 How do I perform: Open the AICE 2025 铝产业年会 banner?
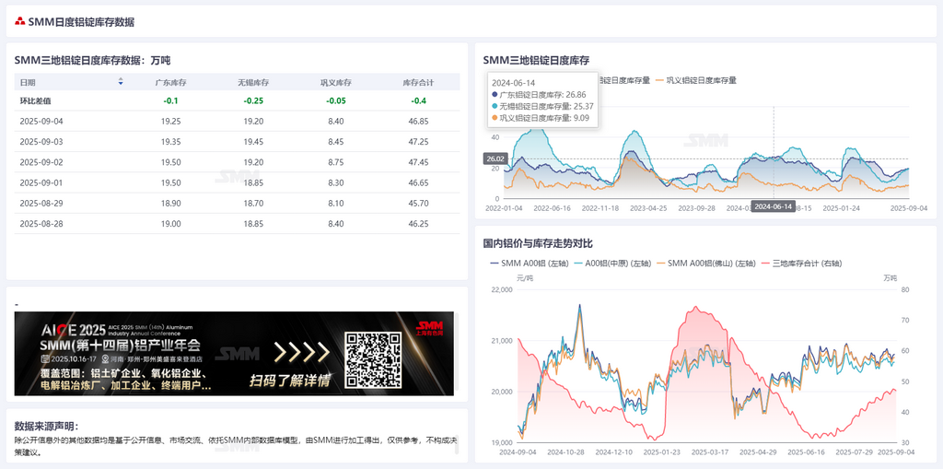[x=234, y=354]
